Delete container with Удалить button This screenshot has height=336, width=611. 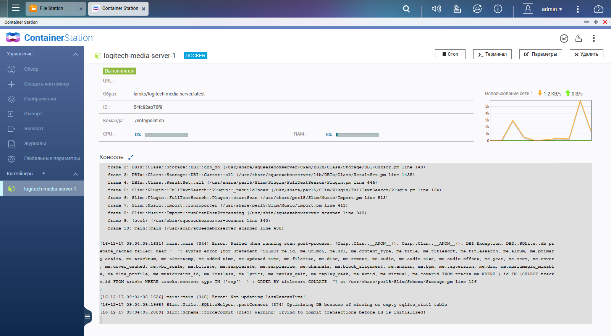click(587, 54)
